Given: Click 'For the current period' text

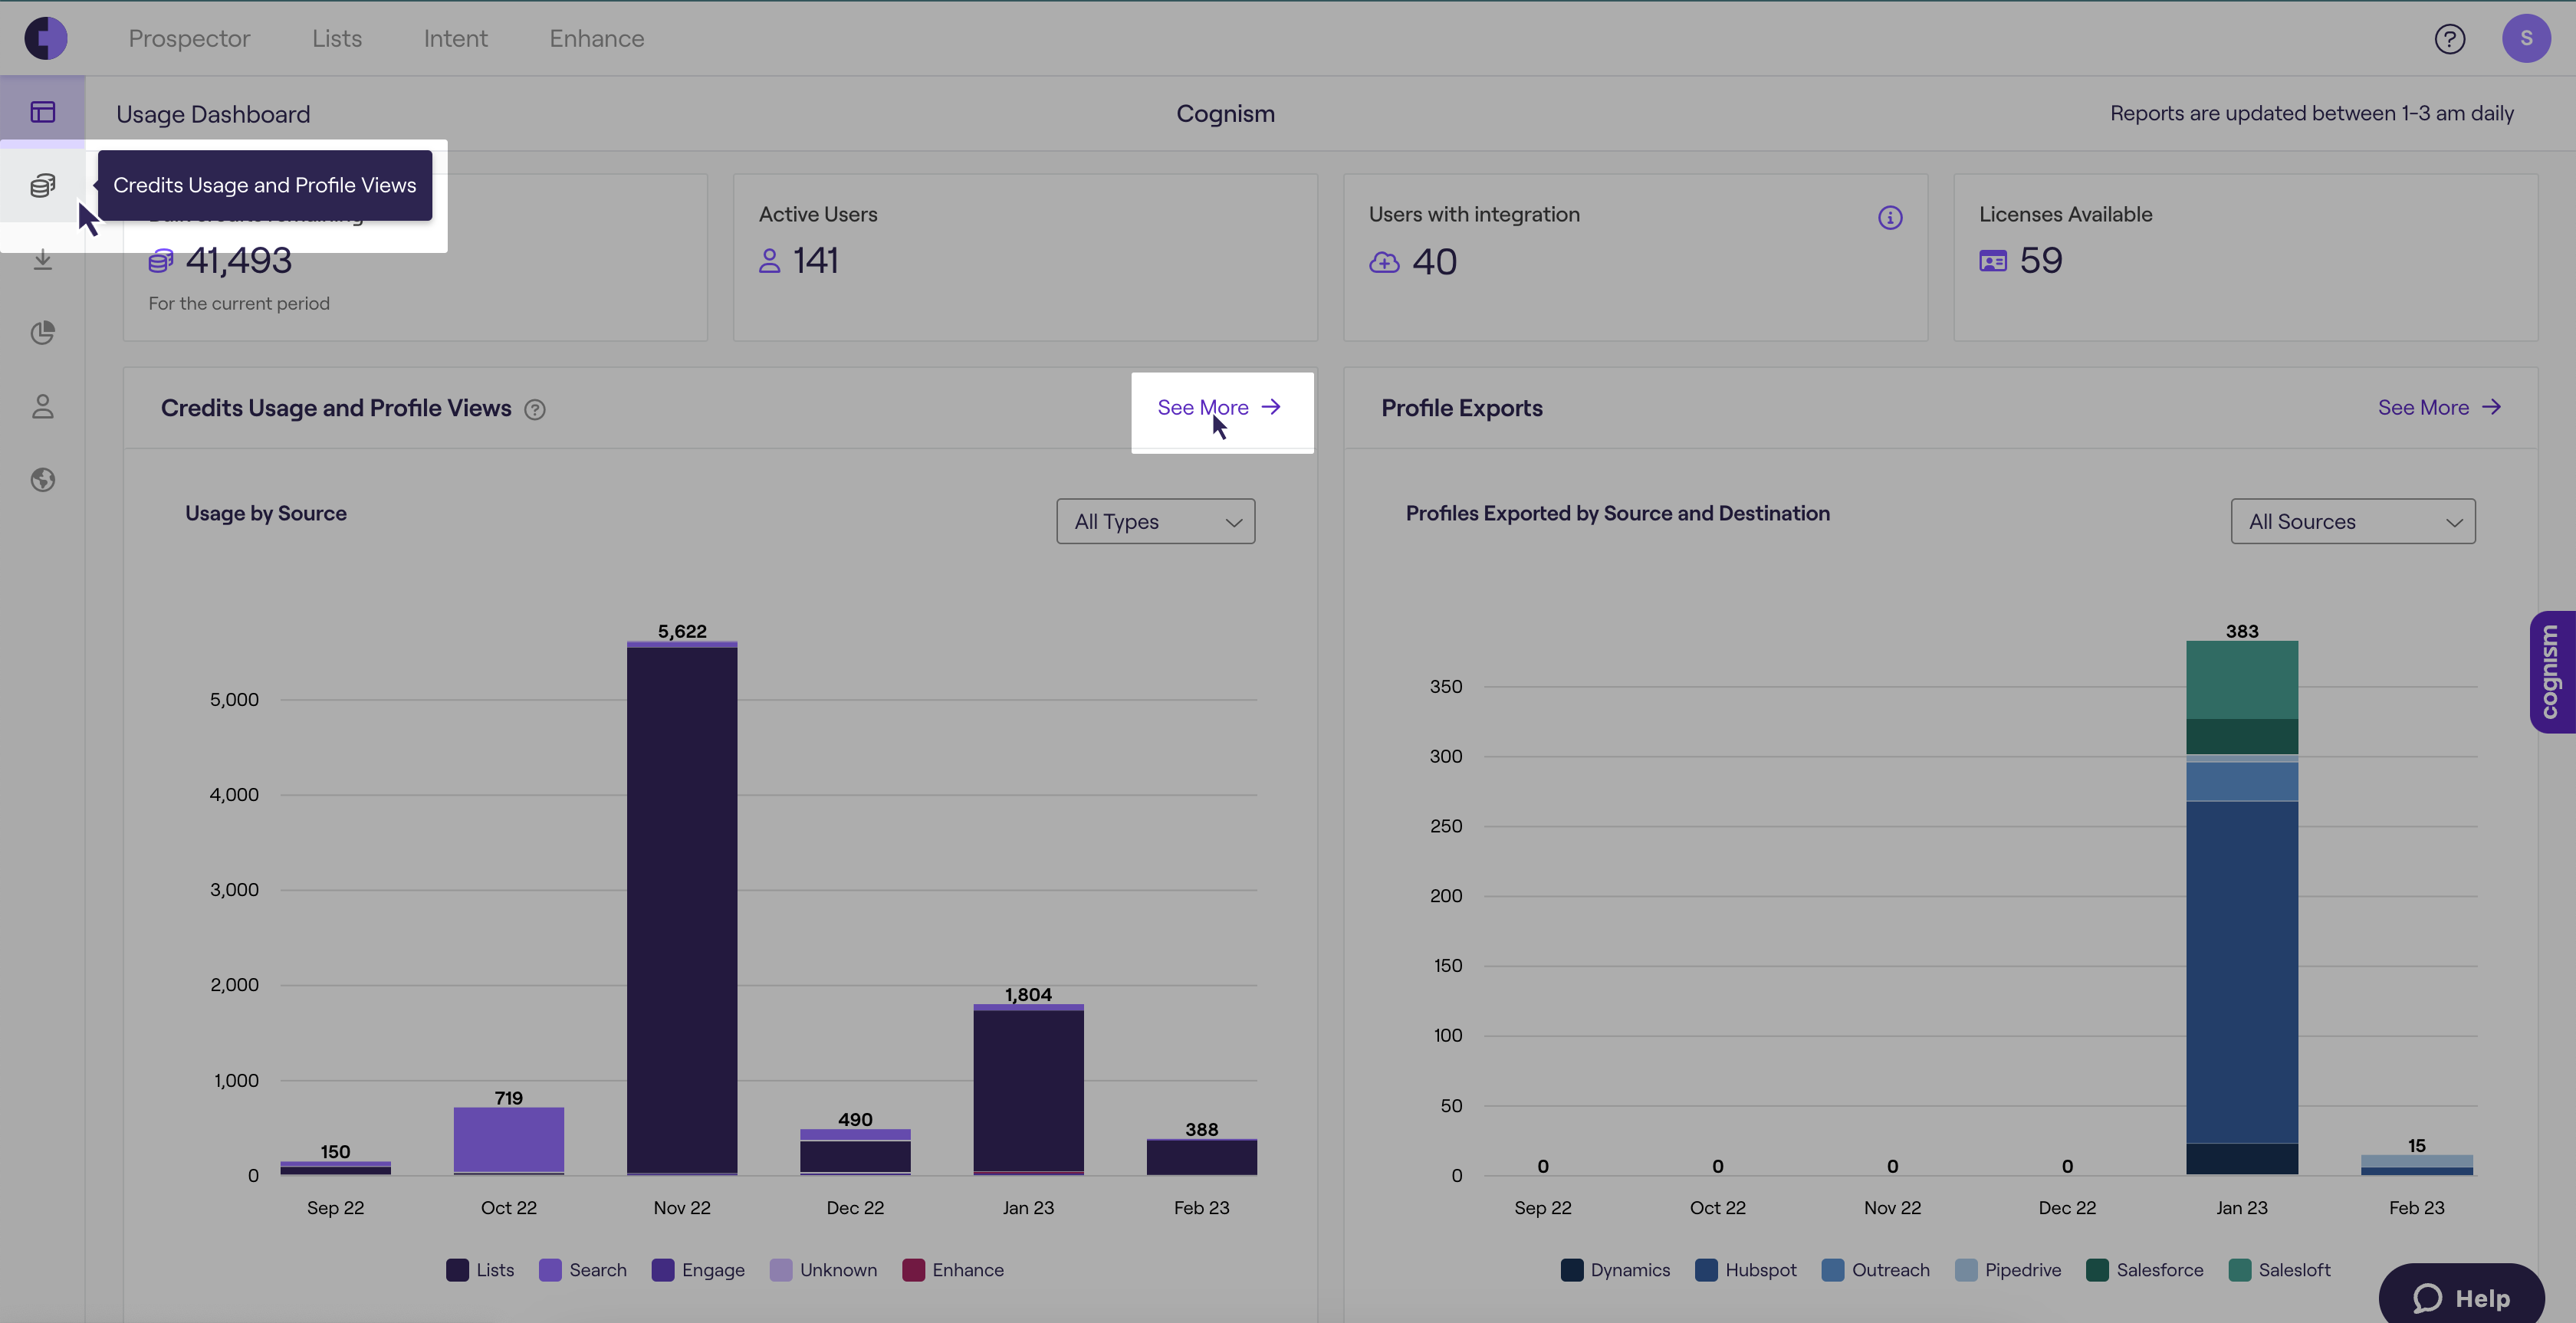Looking at the screenshot, I should [x=239, y=303].
